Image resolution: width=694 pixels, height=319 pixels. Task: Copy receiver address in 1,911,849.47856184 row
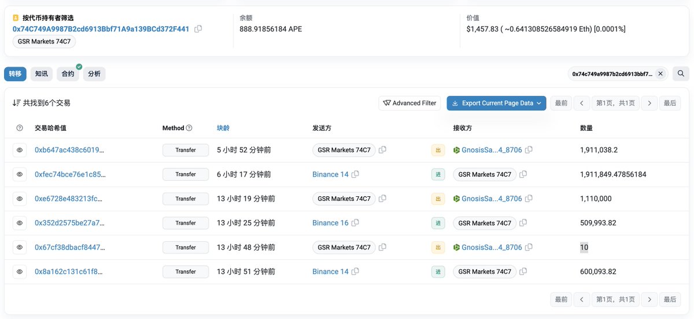(x=523, y=174)
